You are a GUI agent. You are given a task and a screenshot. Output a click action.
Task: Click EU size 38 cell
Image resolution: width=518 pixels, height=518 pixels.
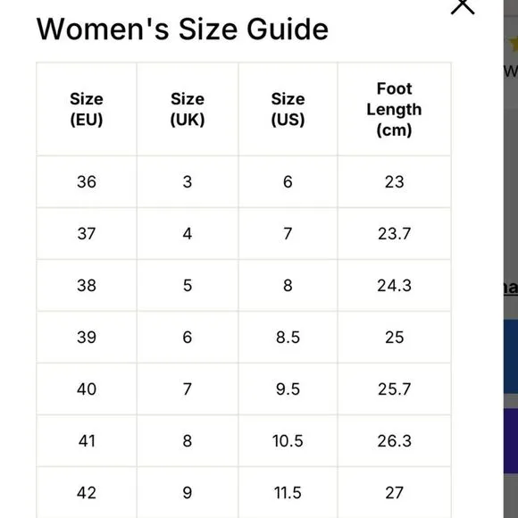click(x=87, y=286)
